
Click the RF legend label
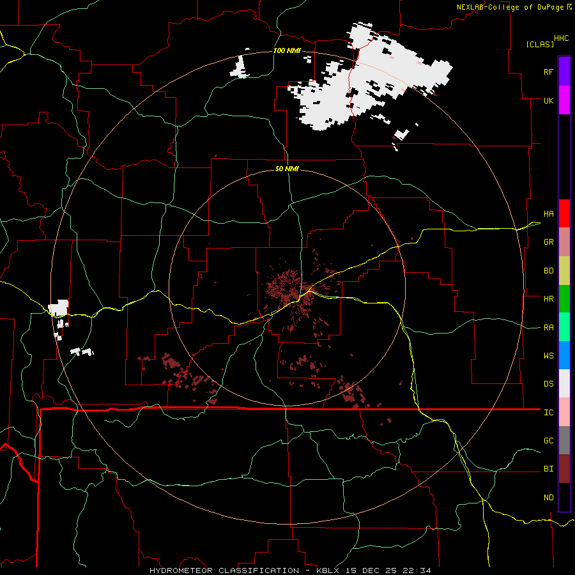coord(548,72)
